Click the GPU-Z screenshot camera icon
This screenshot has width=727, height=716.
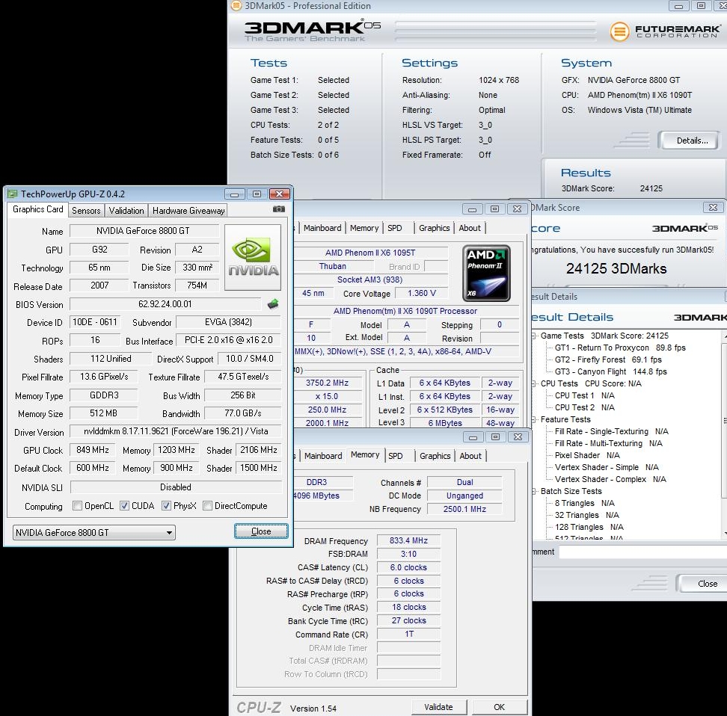point(279,210)
